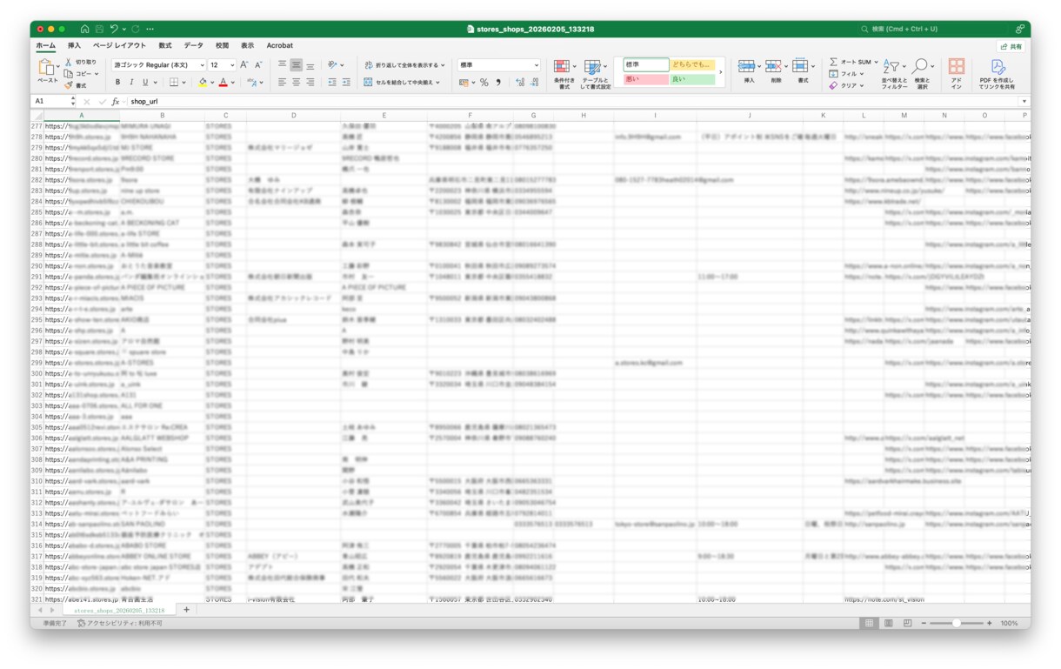Click the Cut (切り取り) scissors icon
Viewport: 1061px width, 669px height.
(x=69, y=62)
